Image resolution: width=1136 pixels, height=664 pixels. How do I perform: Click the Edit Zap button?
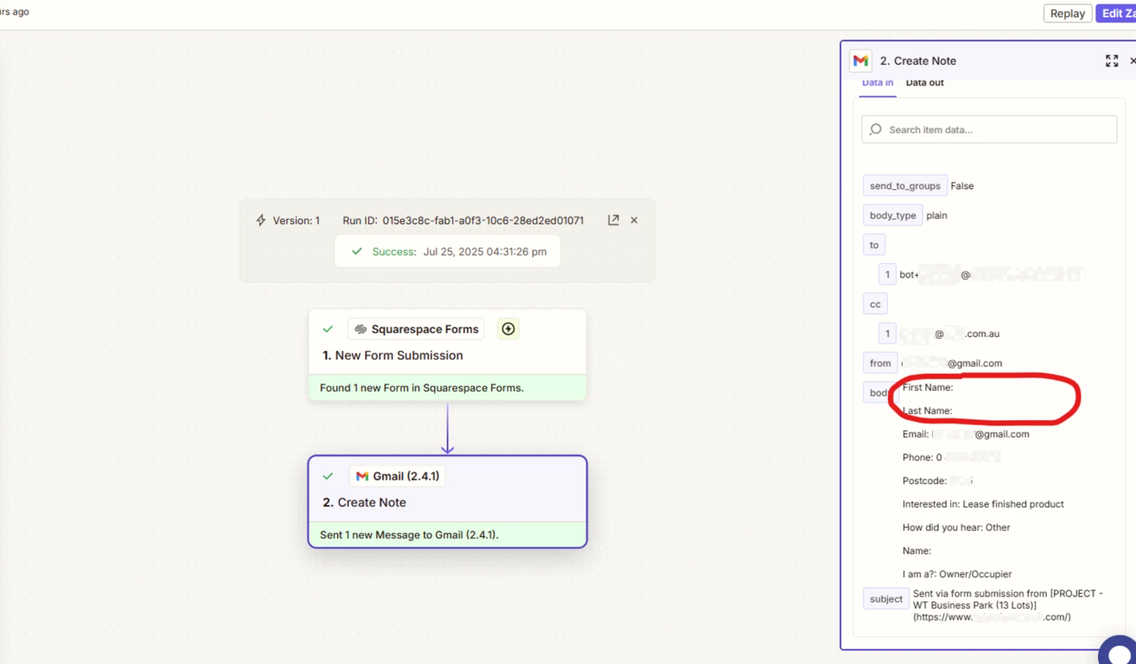tap(1117, 14)
